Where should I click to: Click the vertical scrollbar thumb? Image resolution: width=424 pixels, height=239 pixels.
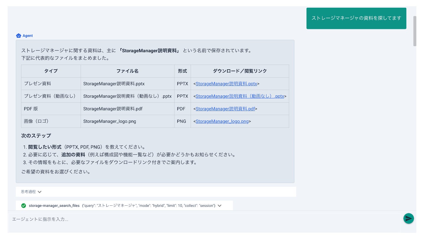[415, 31]
